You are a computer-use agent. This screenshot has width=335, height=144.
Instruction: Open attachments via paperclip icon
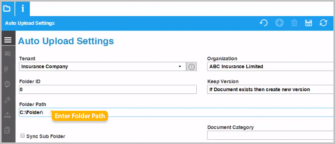click(x=6, y=69)
